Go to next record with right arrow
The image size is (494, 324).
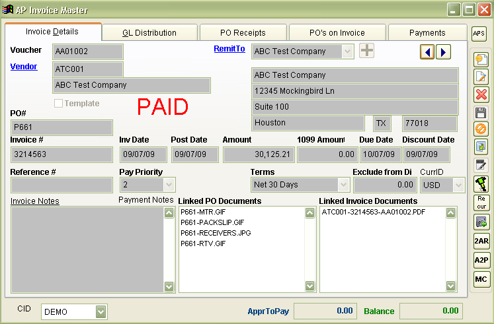(x=443, y=51)
